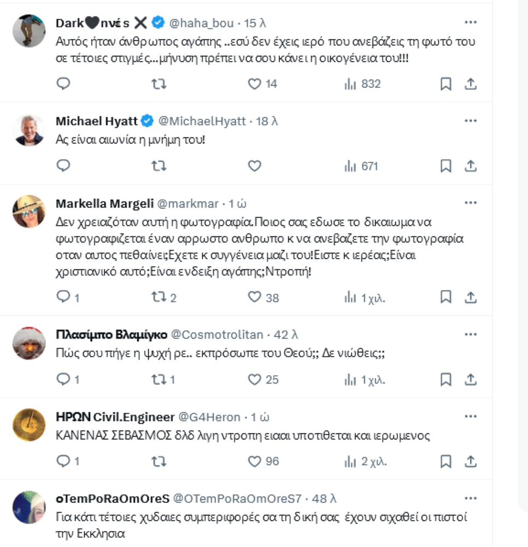Open more options menu for Cosmotrolitan tweet
Image resolution: width=528 pixels, height=547 pixels.
click(x=470, y=334)
